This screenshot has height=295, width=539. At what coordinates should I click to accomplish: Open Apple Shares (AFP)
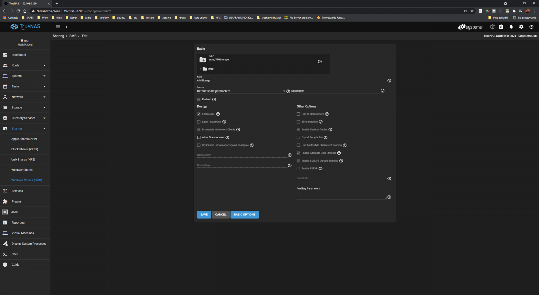(x=25, y=139)
